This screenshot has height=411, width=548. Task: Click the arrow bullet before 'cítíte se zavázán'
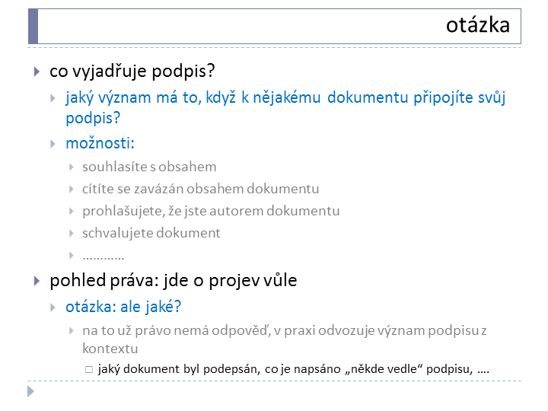coord(72,189)
